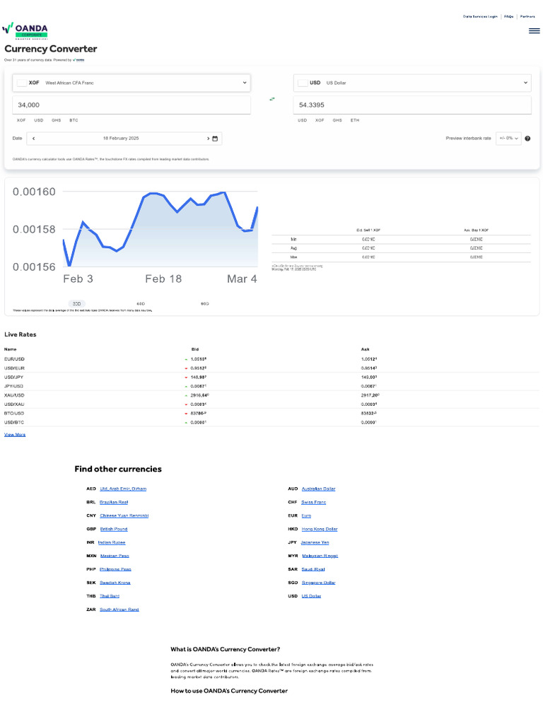This screenshot has height=724, width=543.
Task: Open Euro currency link
Action: click(306, 515)
